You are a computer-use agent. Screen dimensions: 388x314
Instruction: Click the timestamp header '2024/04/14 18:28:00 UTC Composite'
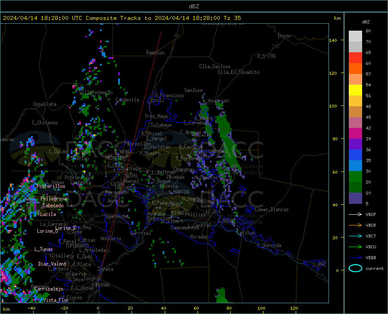click(x=60, y=18)
